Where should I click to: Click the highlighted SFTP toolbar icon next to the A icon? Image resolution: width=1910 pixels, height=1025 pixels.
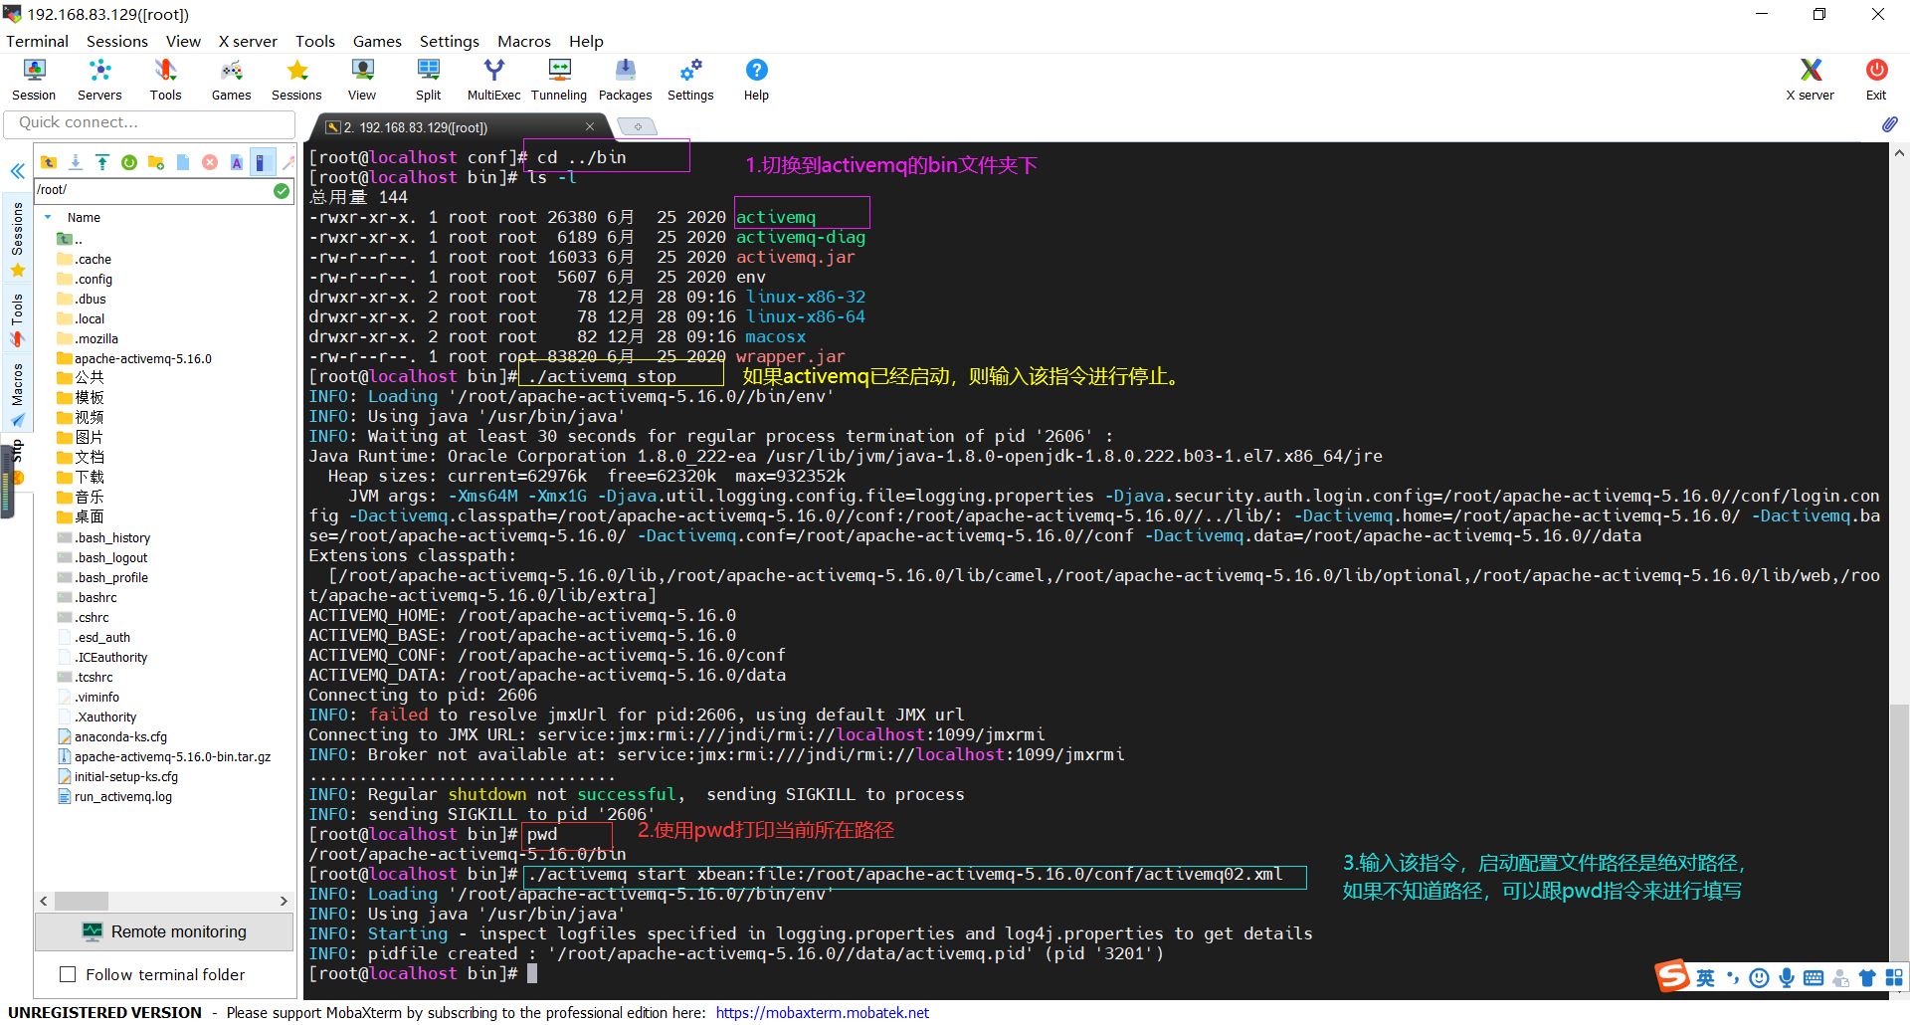[x=262, y=162]
